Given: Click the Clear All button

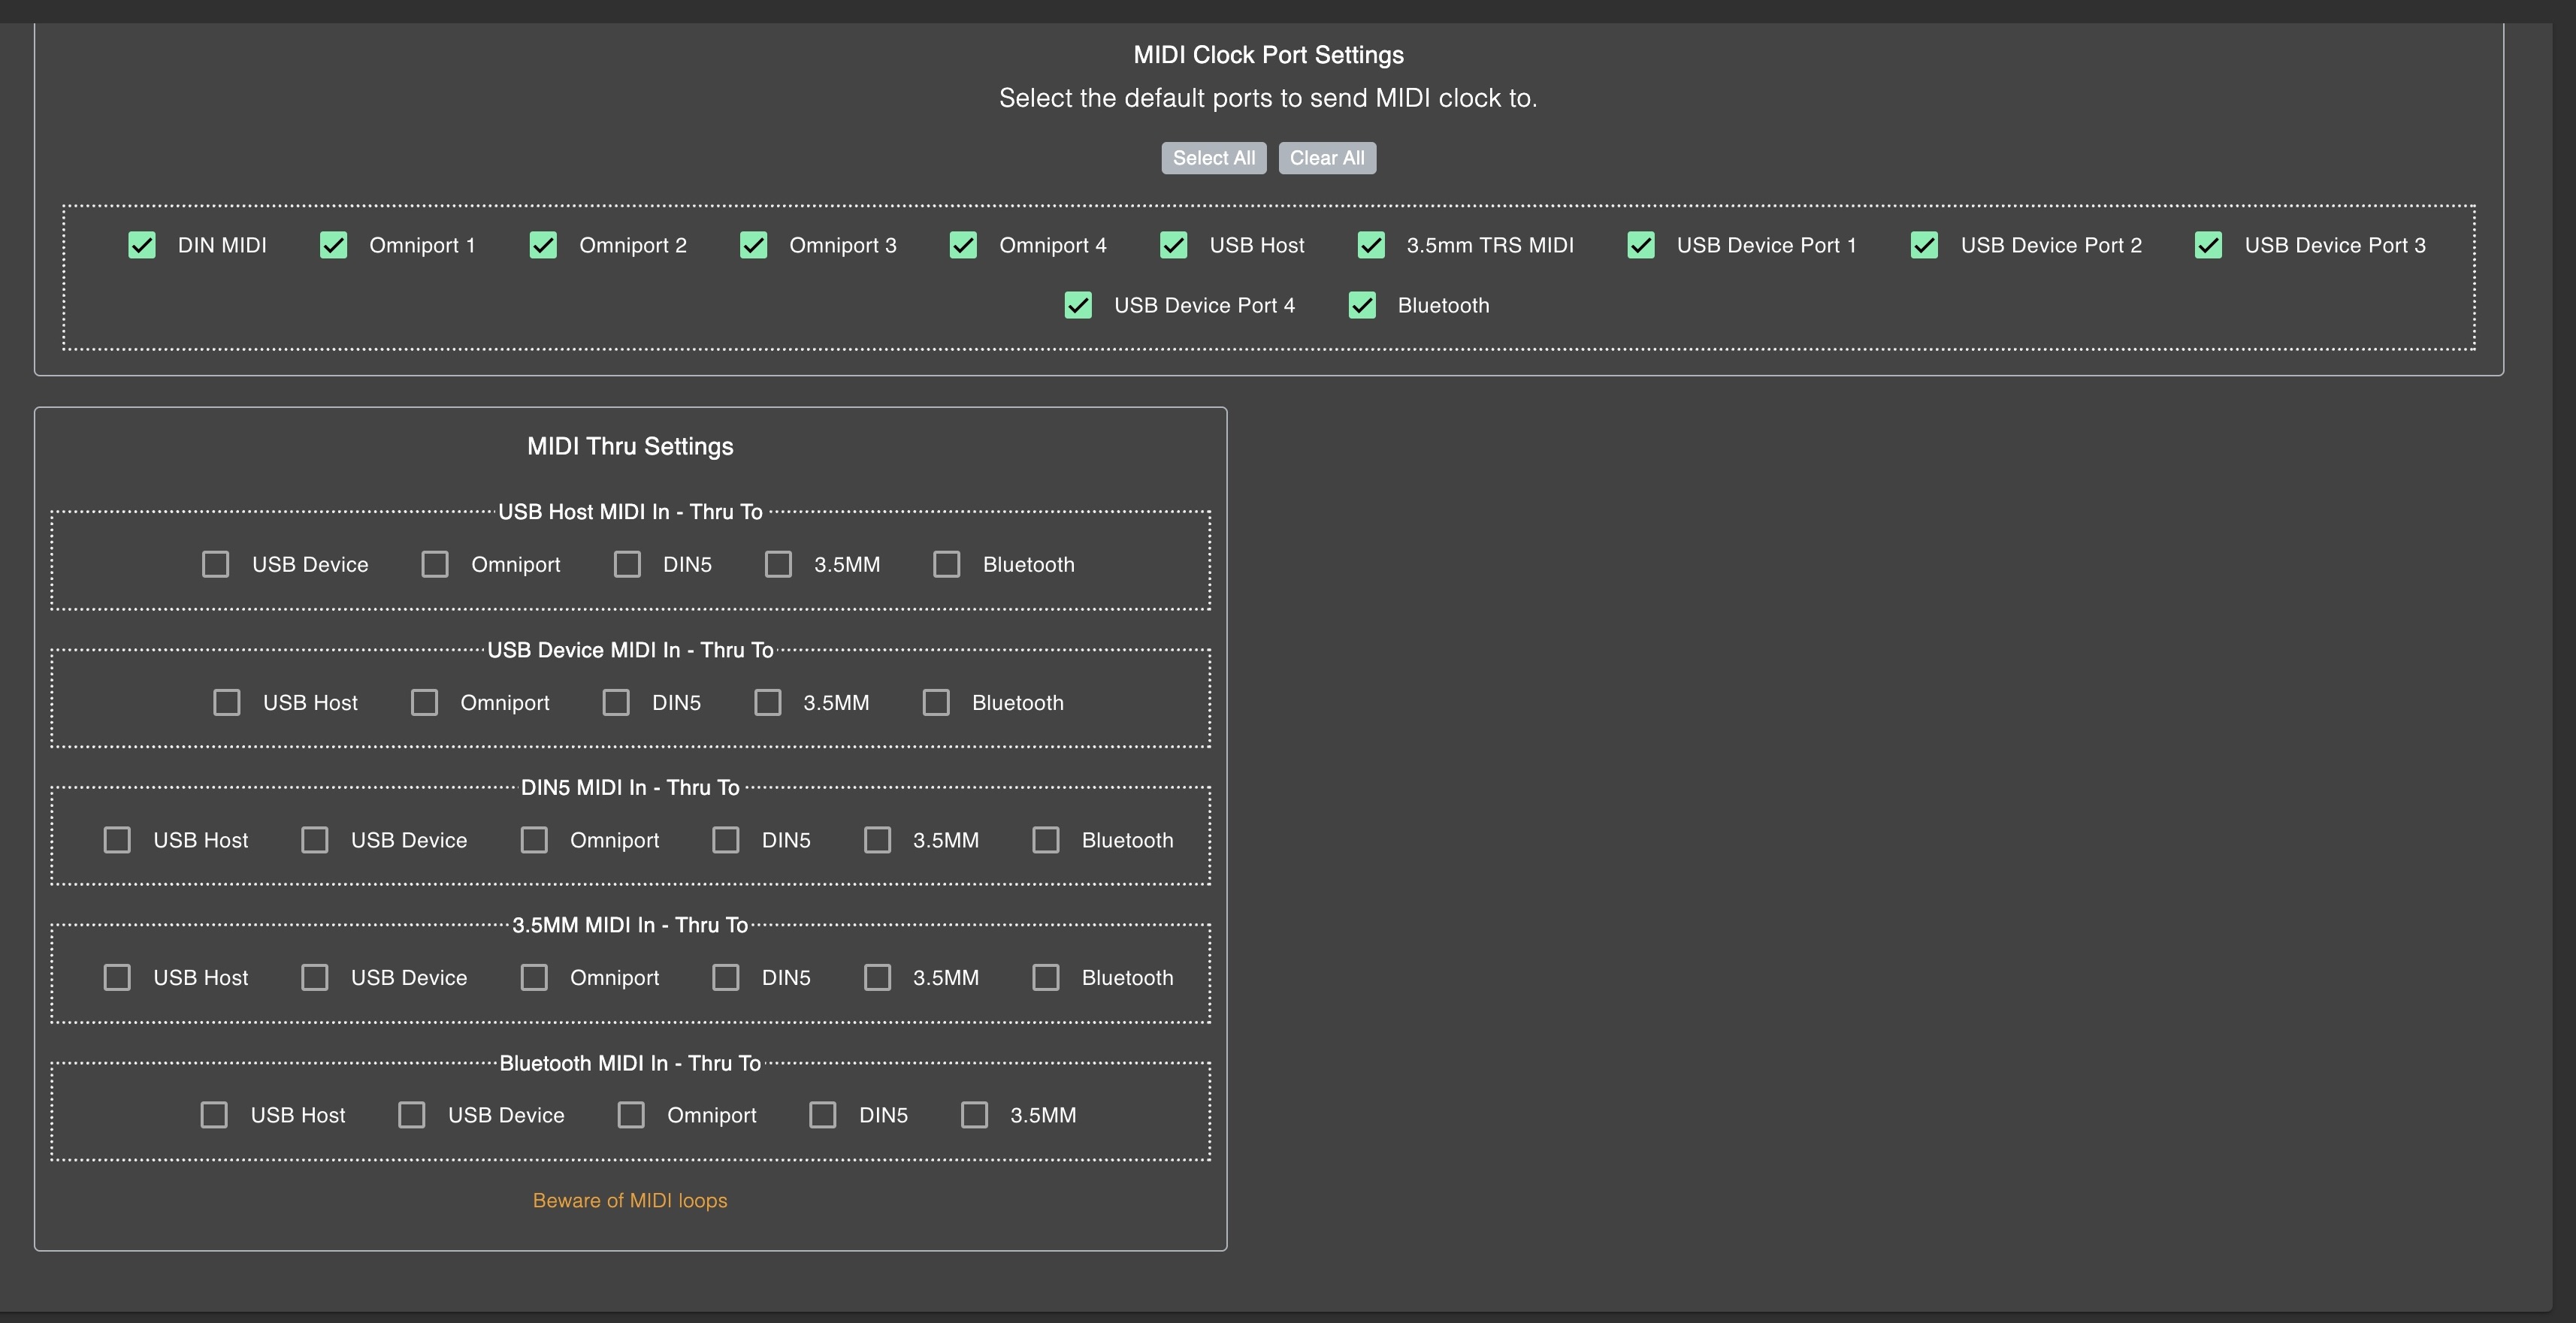Looking at the screenshot, I should pos(1326,158).
